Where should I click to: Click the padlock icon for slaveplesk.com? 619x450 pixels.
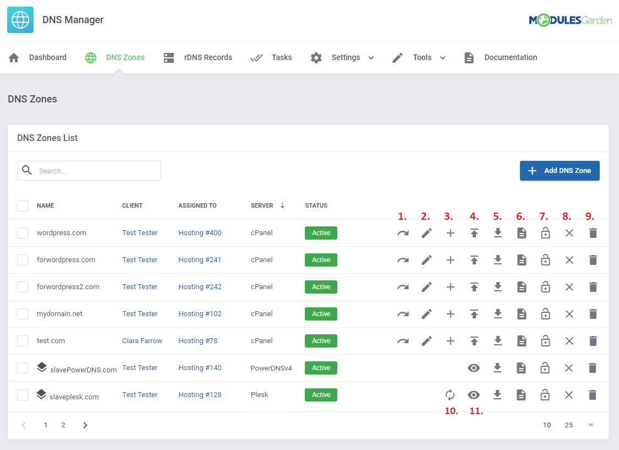[545, 394]
